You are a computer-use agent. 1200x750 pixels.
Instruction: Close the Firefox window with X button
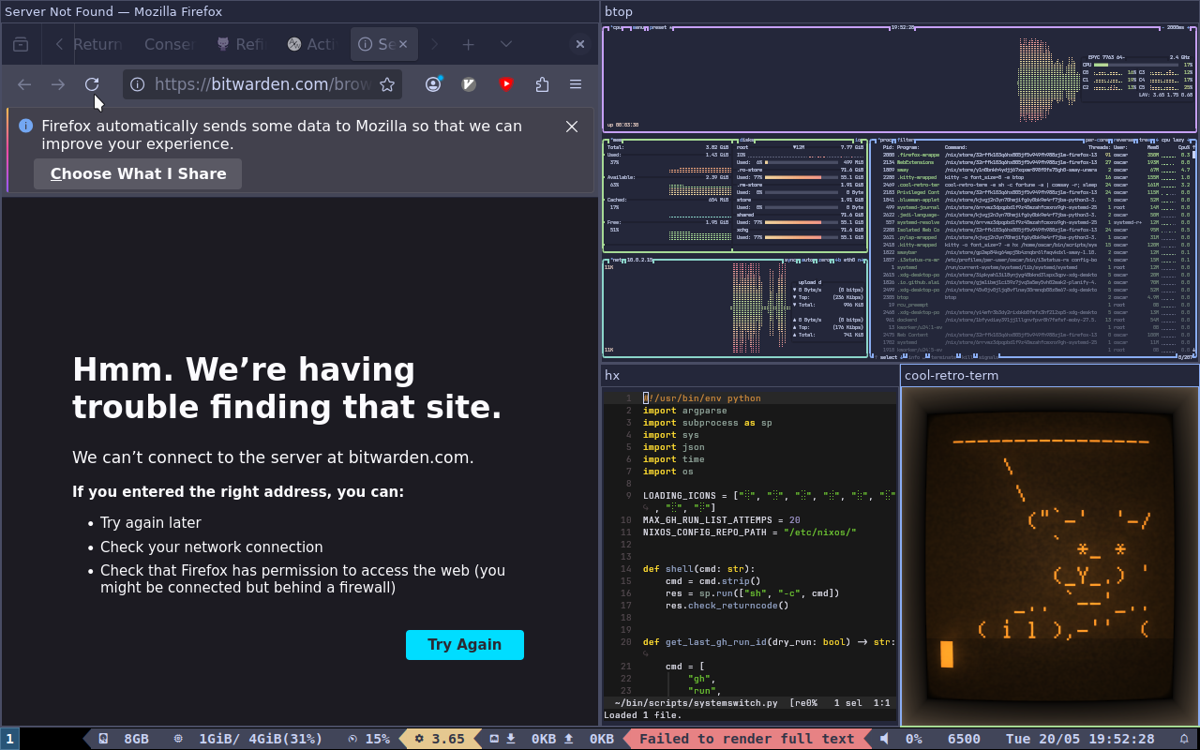click(x=580, y=44)
